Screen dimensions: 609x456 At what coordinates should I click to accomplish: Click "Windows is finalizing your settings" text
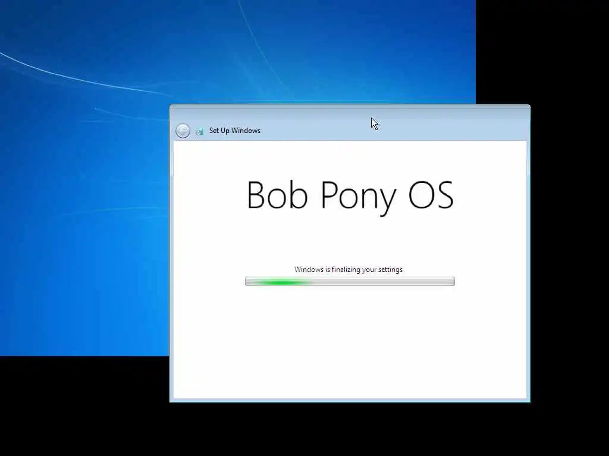pos(349,270)
